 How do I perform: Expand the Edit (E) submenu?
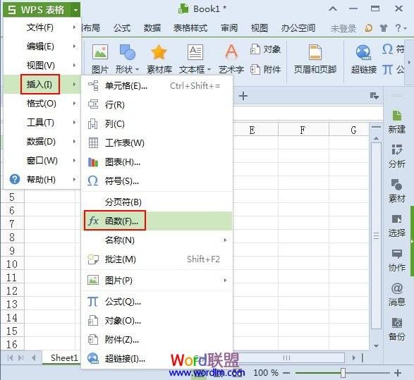[42, 47]
